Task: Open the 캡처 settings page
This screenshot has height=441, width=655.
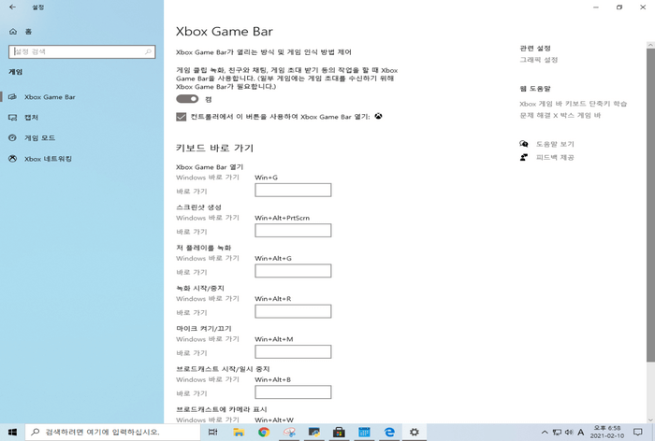Action: tap(82, 117)
